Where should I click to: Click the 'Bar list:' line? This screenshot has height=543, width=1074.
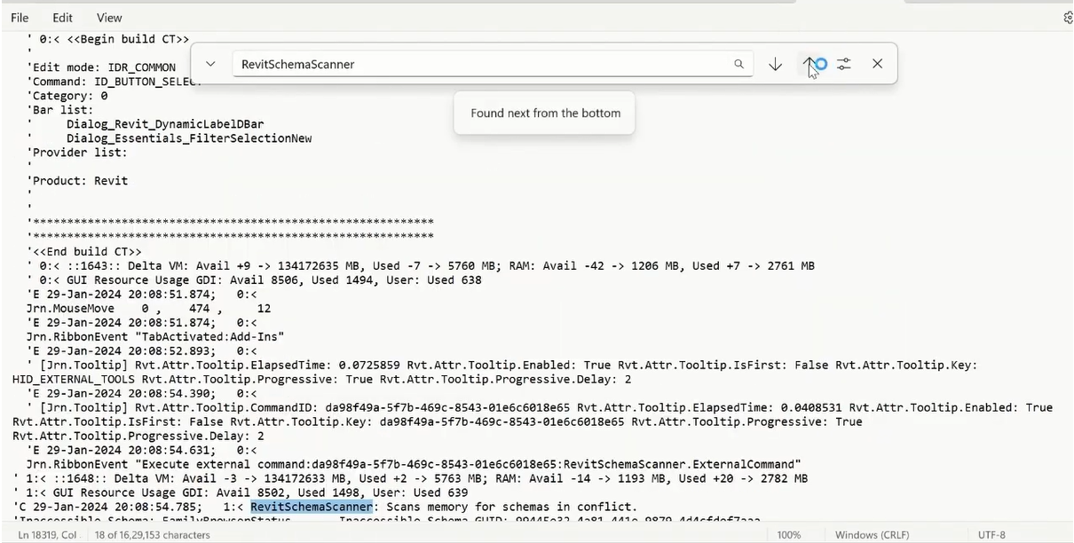[60, 110]
